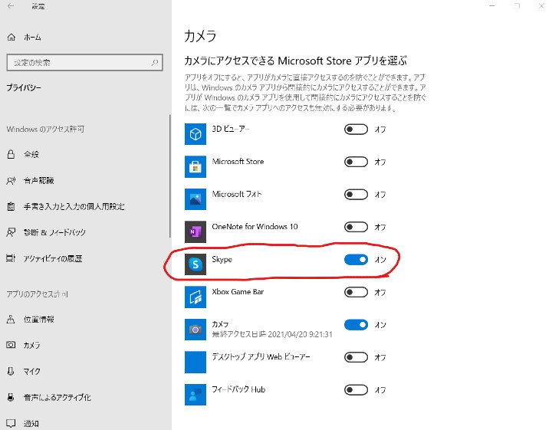The width and height of the screenshot is (552, 430).
Task: Click the フィードバック Hub label
Action: click(x=238, y=389)
